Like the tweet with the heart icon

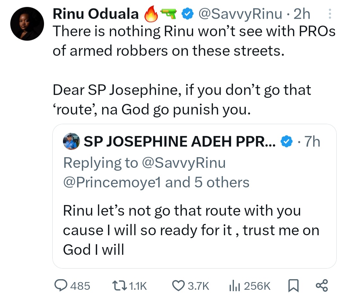(178, 285)
